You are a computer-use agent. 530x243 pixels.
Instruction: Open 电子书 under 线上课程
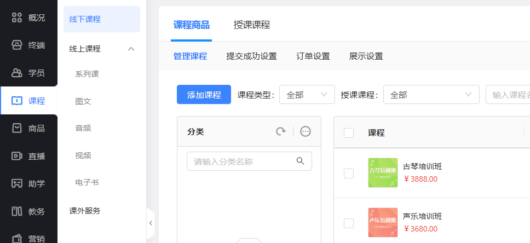point(87,182)
